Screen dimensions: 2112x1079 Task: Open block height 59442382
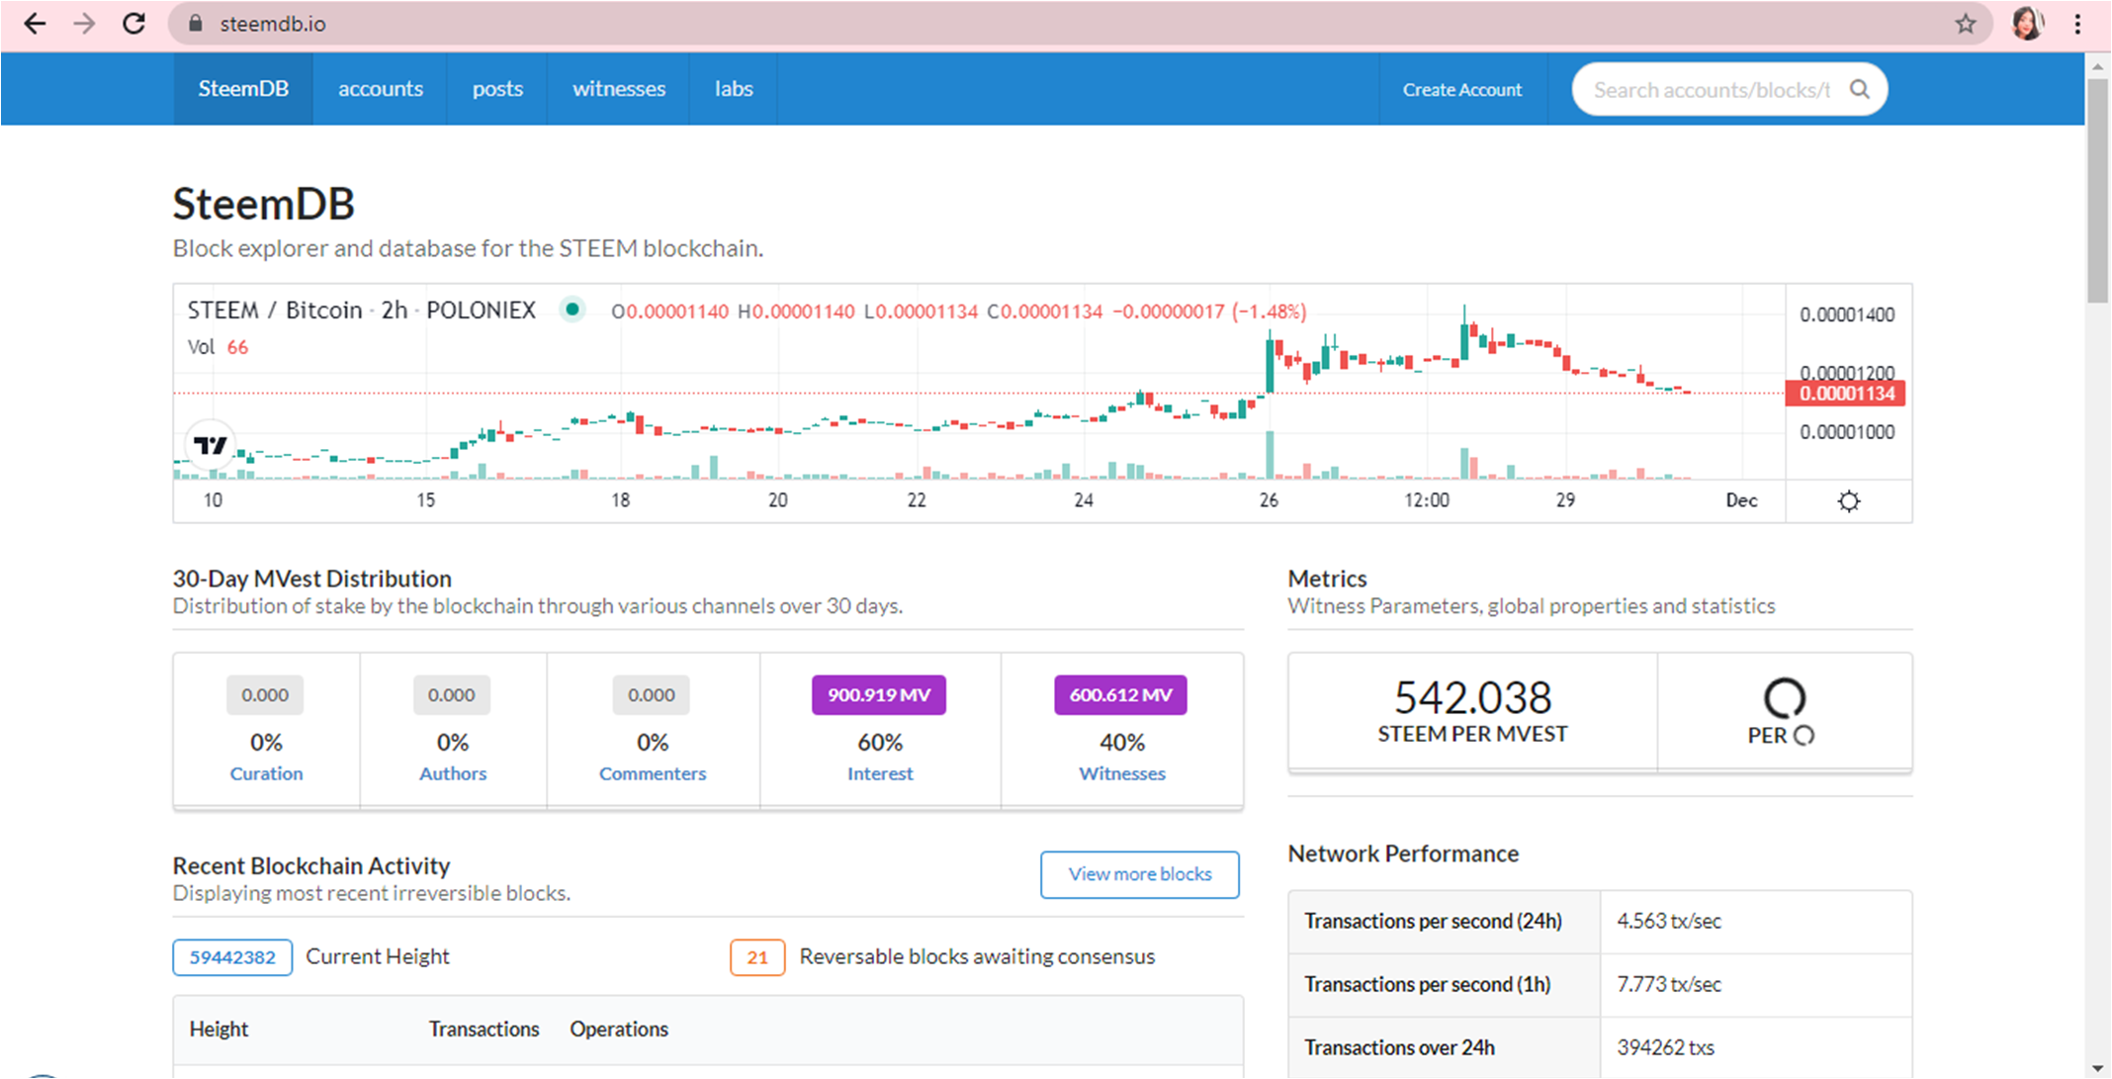click(x=232, y=957)
